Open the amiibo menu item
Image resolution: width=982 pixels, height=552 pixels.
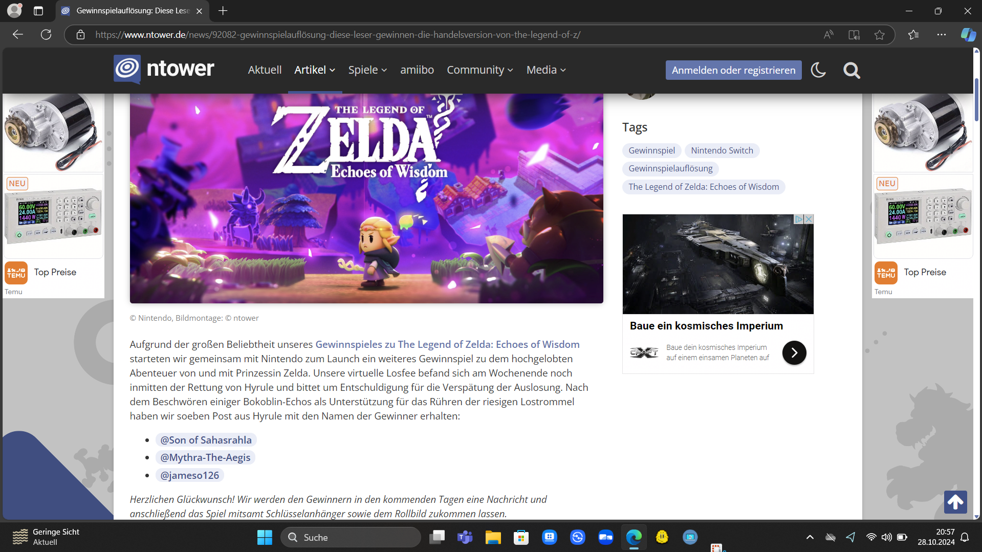[x=417, y=70]
